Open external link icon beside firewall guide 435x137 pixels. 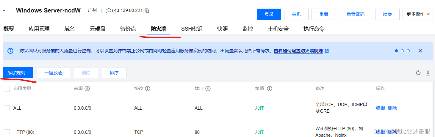[327, 51]
